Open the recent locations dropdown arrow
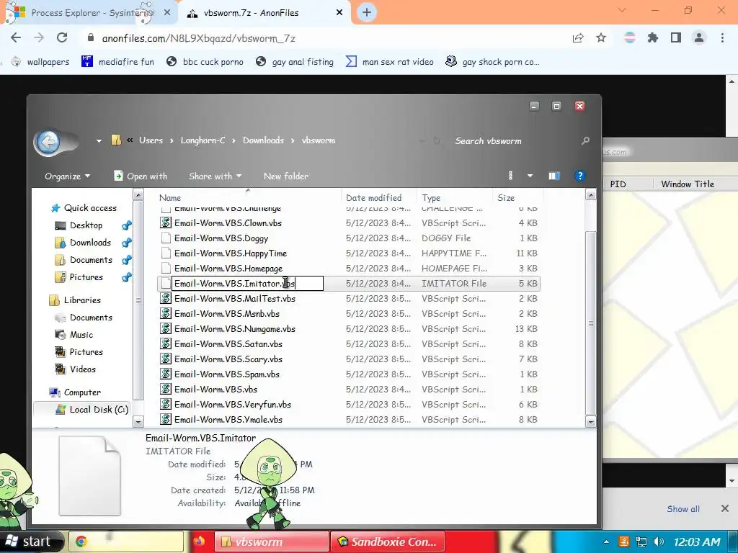The image size is (738, 553). click(x=99, y=140)
